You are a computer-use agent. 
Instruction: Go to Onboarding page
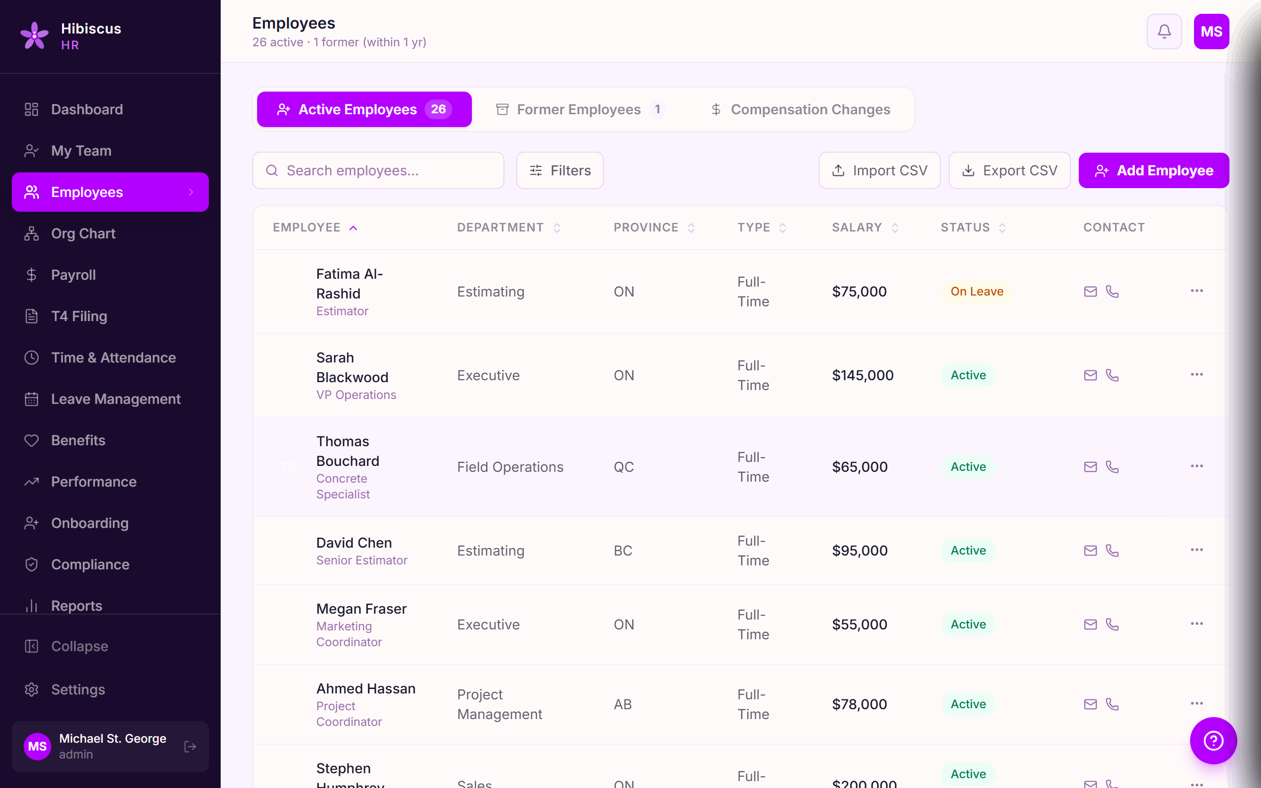[x=110, y=523]
